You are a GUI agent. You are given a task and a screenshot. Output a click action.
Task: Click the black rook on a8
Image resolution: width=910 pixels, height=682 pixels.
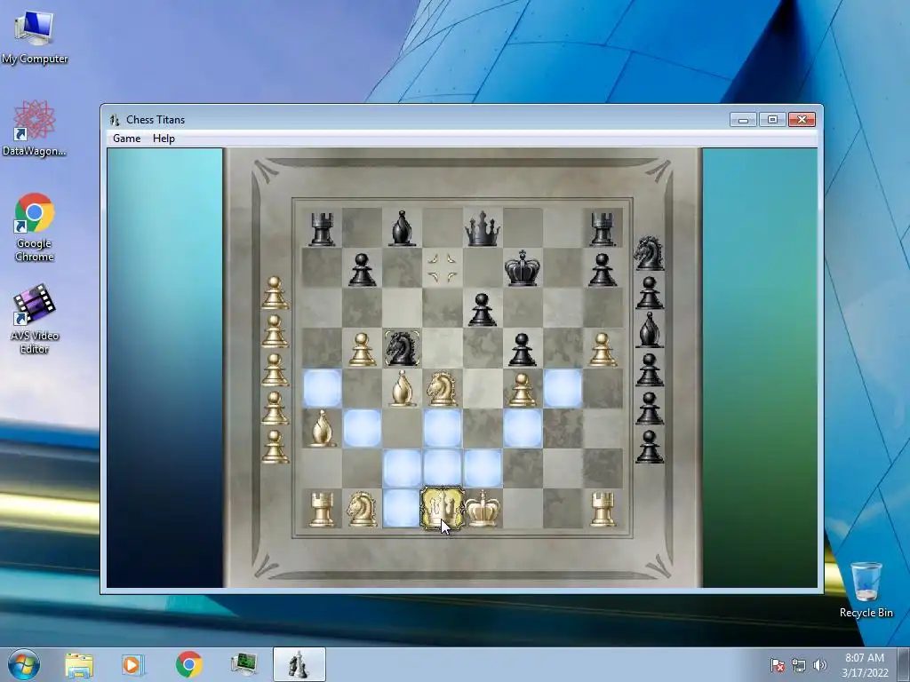[322, 228]
